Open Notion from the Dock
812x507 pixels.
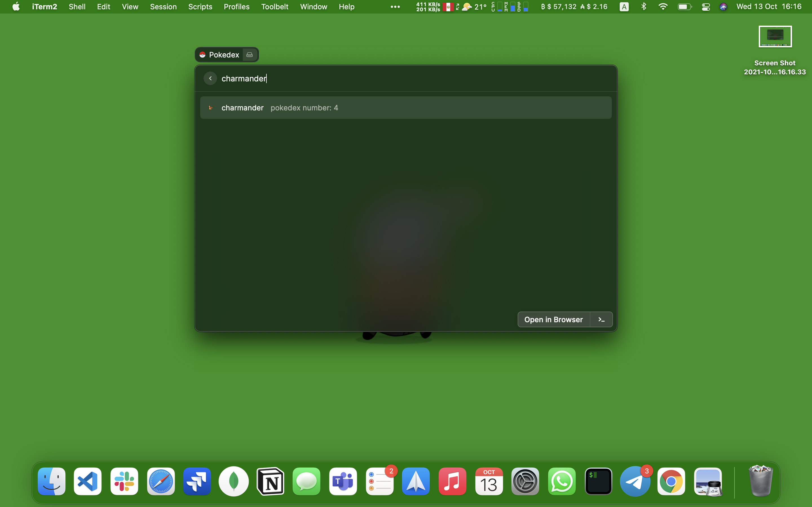click(270, 482)
